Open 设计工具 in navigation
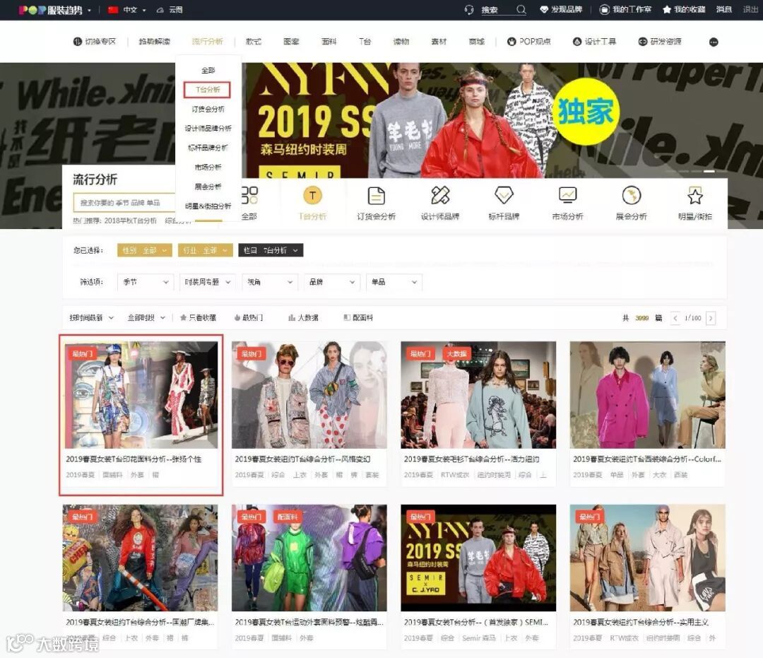Image resolution: width=763 pixels, height=658 pixels. pos(595,42)
